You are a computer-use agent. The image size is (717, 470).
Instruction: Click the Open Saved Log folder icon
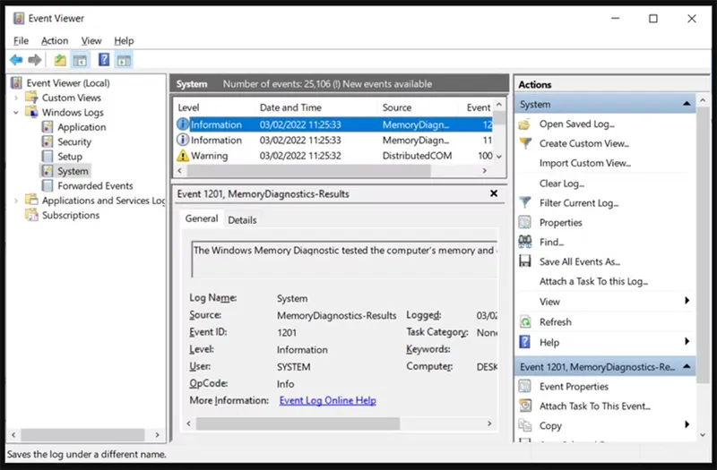click(x=525, y=124)
